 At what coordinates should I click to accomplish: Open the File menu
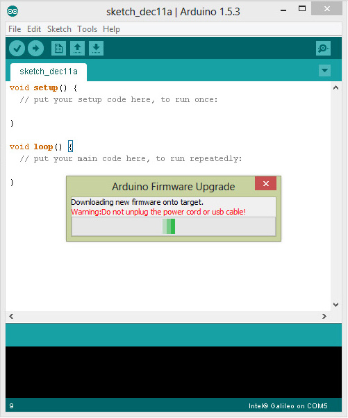pos(15,29)
